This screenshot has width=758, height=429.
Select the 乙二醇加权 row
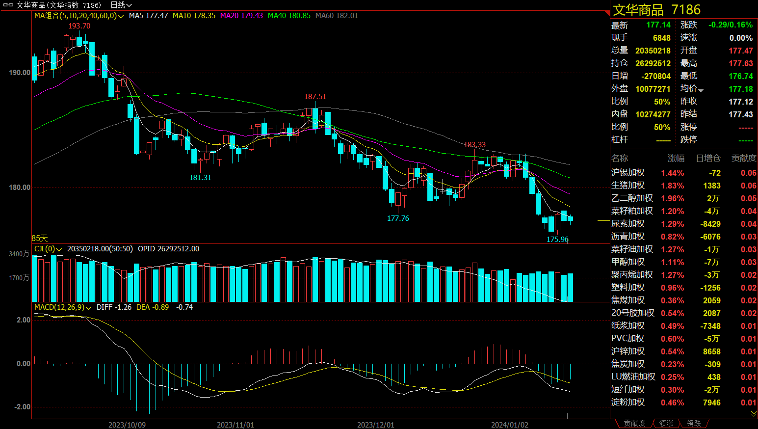click(x=684, y=198)
